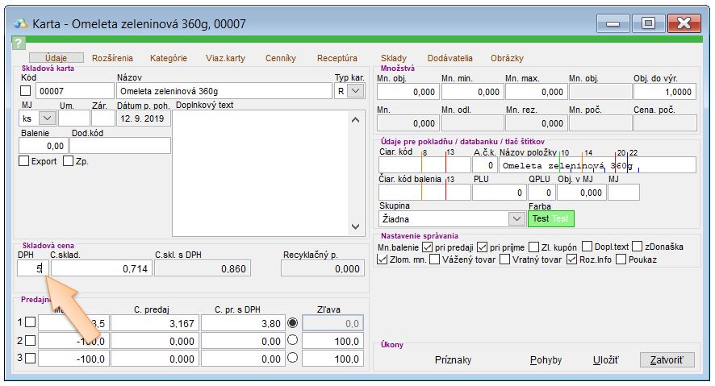Switch to the Receptúra tab

click(337, 58)
